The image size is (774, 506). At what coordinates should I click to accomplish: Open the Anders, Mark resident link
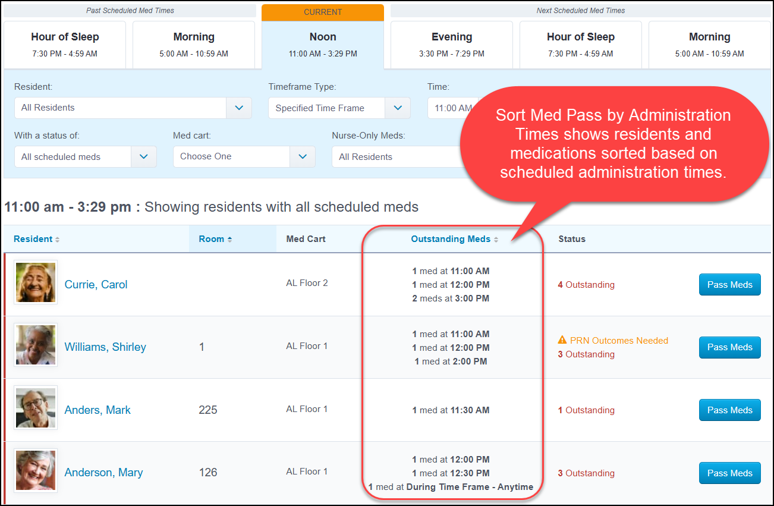[x=97, y=410]
